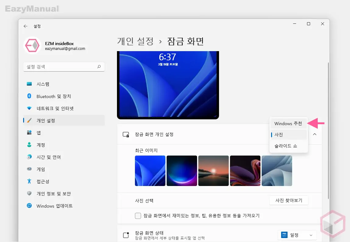
Task: Select the sunset recent image thumbnail
Action: click(214, 171)
